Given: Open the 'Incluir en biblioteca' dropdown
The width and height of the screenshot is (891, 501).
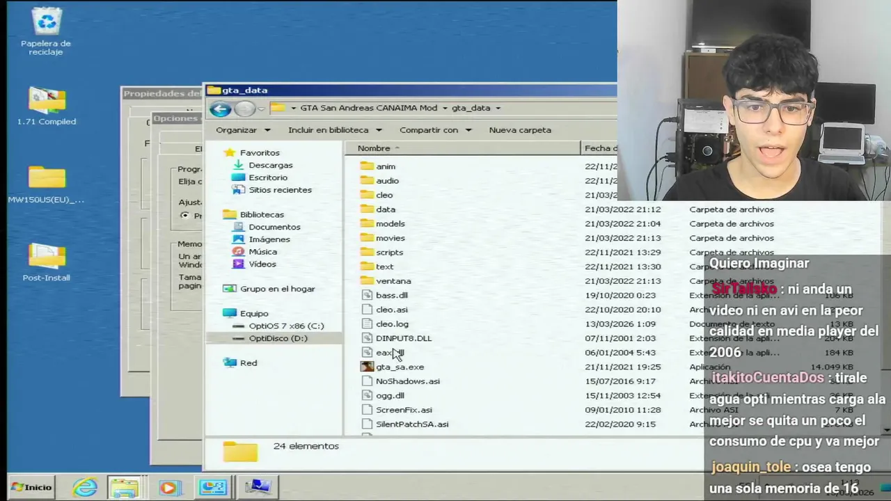Looking at the screenshot, I should tap(335, 130).
